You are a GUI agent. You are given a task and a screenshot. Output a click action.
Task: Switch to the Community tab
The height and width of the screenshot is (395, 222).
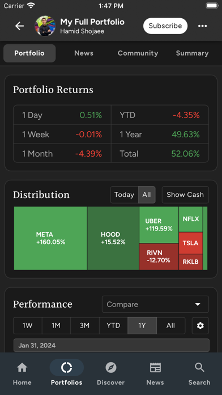pos(138,53)
